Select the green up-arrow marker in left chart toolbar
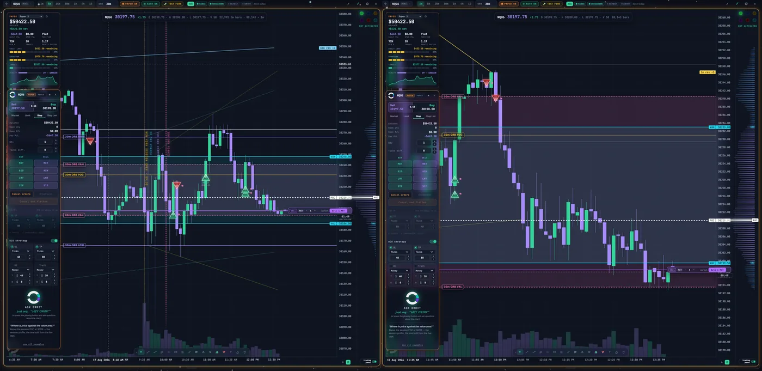Image resolution: width=762 pixels, height=371 pixels. 217,352
